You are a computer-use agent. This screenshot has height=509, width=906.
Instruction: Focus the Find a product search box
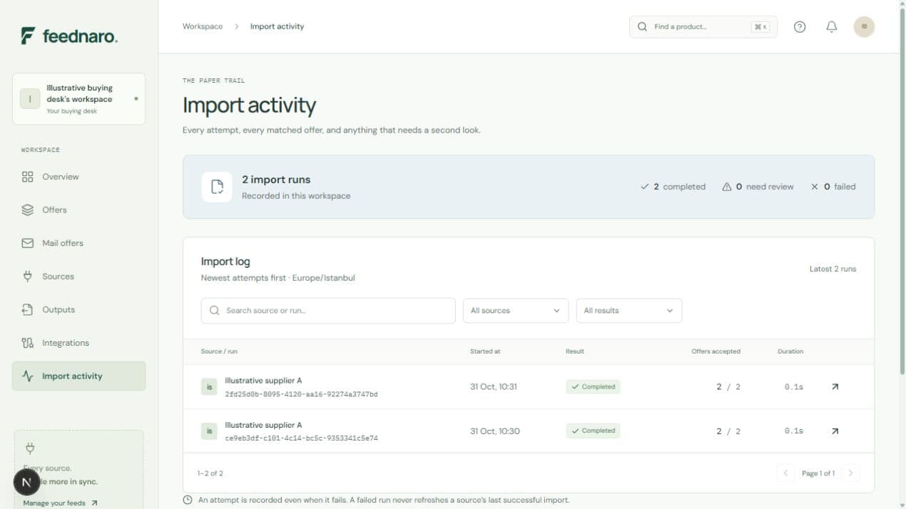coord(703,26)
